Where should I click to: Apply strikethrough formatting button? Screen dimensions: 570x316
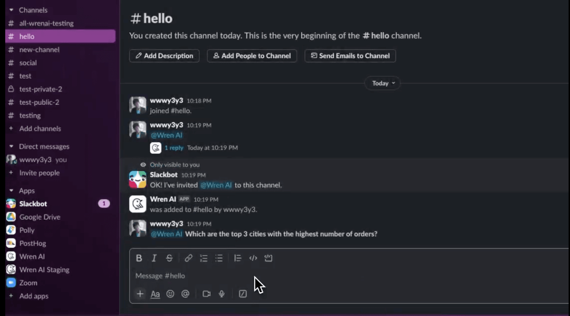tap(169, 258)
